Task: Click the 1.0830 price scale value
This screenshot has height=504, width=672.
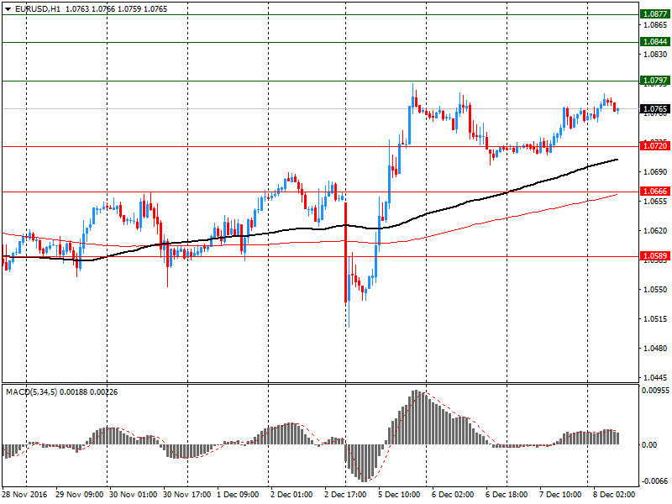Action: (655, 54)
